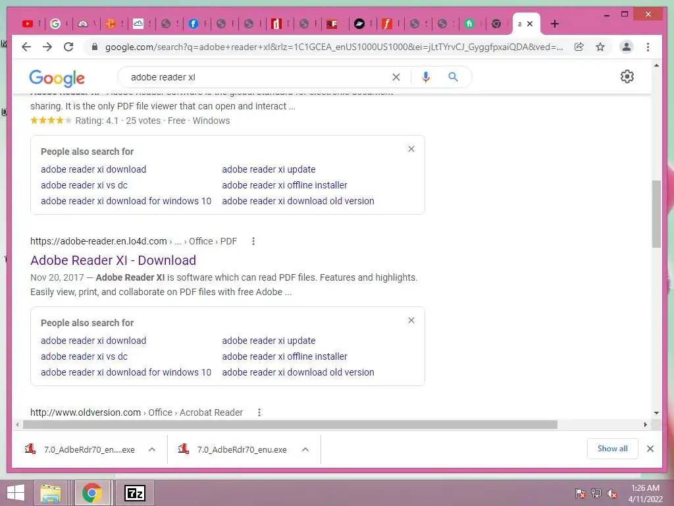674x506 pixels.
Task: Open 'adobe reader xi download old version' in second box
Action: click(298, 372)
